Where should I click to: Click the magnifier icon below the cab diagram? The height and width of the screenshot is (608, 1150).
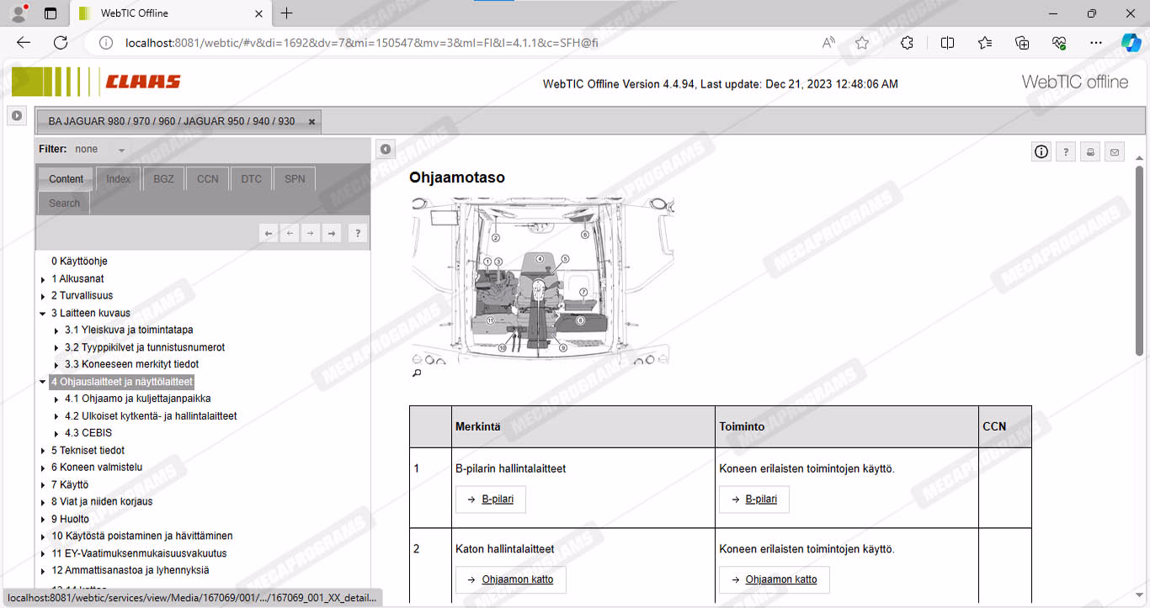(416, 373)
